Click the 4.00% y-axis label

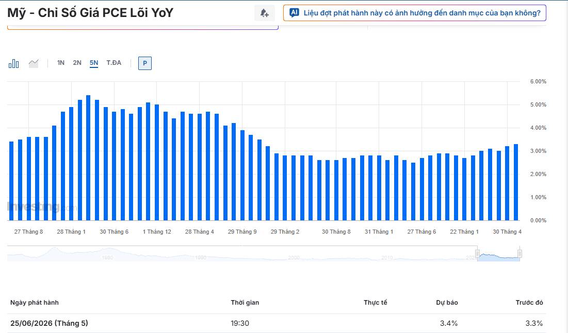point(538,128)
